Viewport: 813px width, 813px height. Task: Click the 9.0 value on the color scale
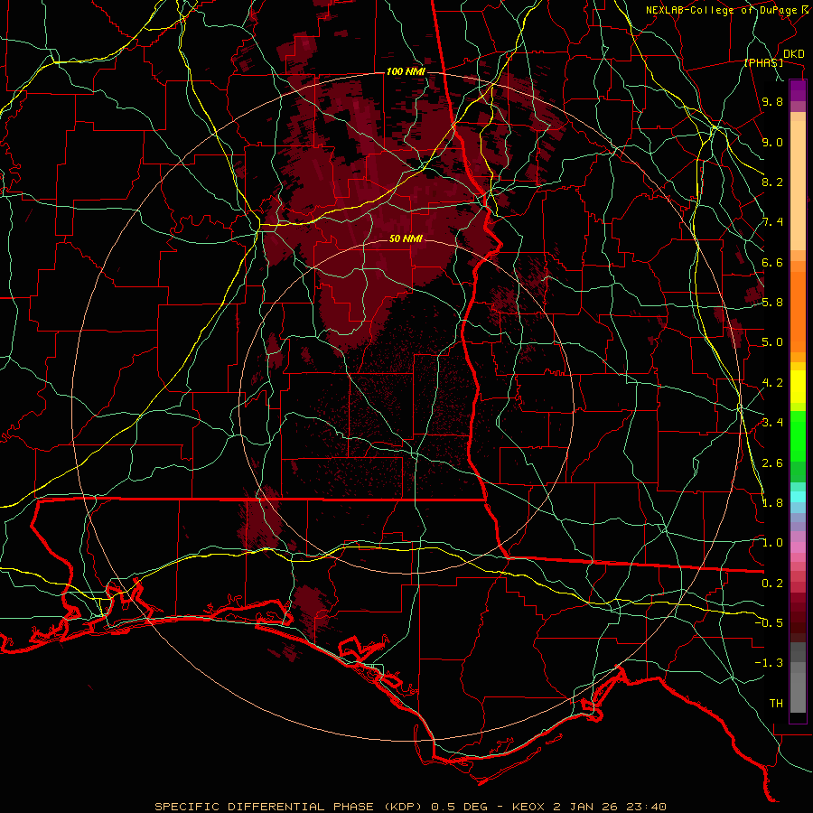tap(772, 142)
